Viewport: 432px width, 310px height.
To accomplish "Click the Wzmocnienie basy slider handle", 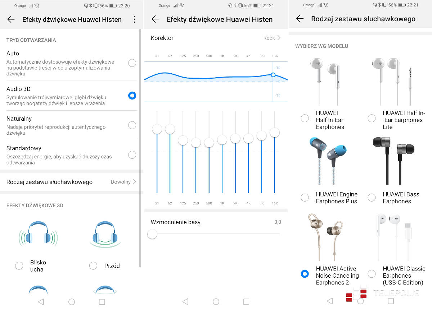I will 152,234.
